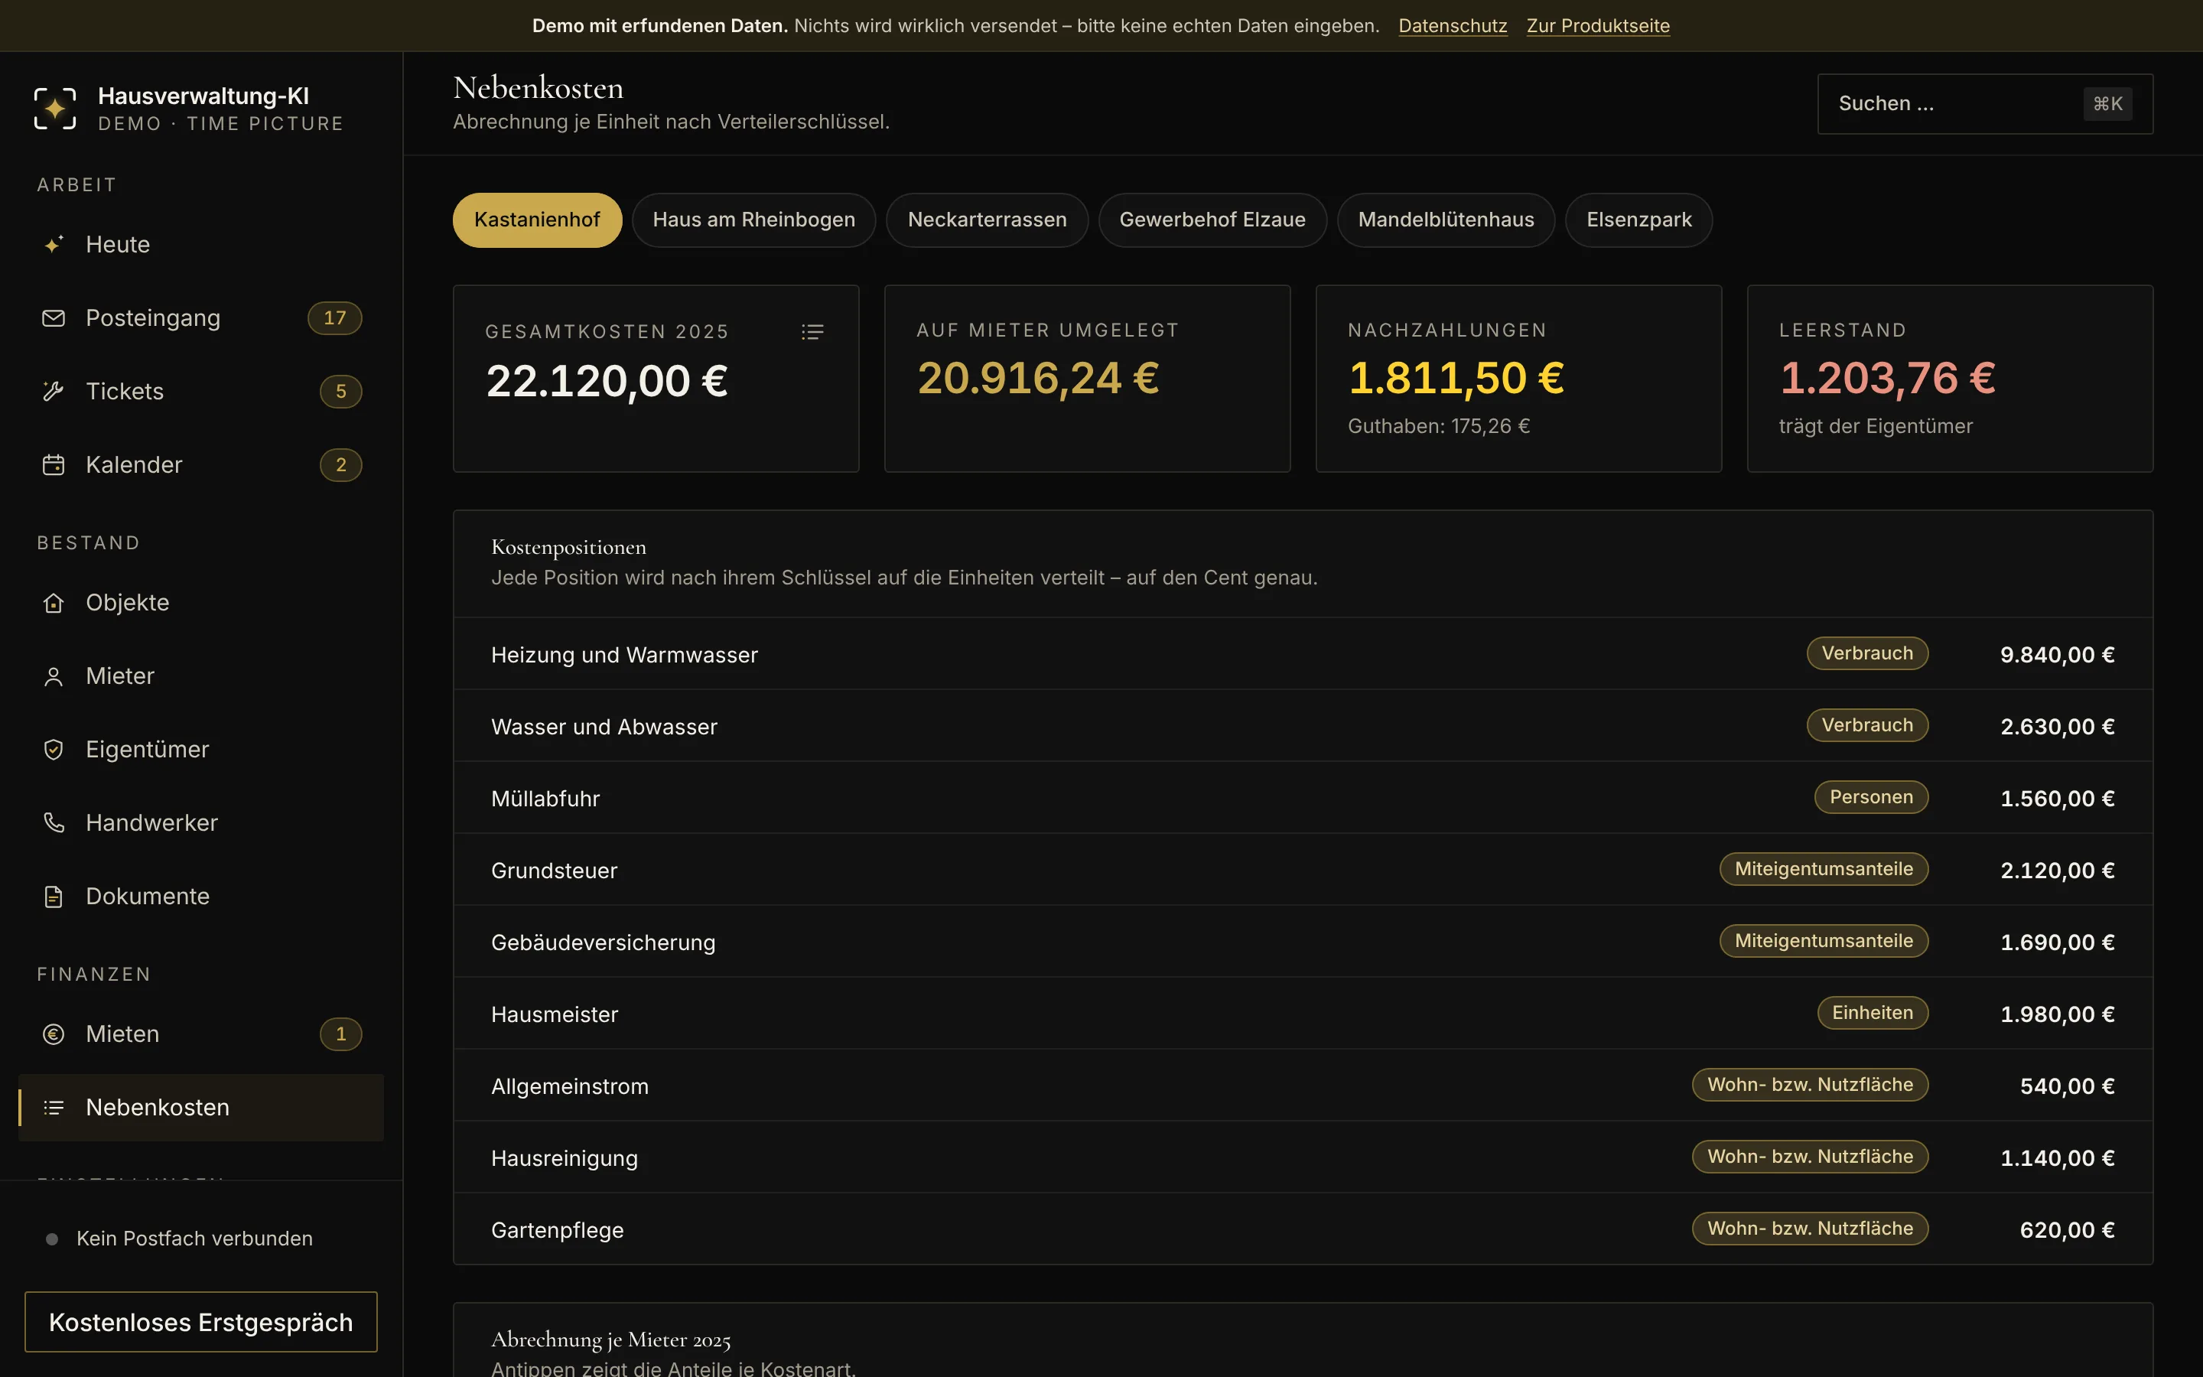
Task: Click the envelope icon beside Posteingang
Action: (x=54, y=317)
